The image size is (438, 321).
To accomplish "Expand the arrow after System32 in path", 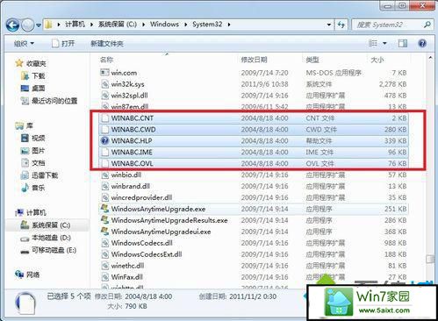I will pyautogui.click(x=229, y=25).
